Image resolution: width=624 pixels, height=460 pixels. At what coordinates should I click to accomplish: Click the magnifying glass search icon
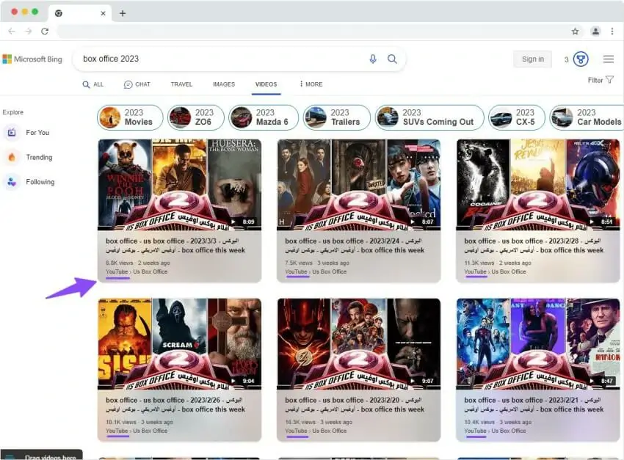(x=393, y=59)
